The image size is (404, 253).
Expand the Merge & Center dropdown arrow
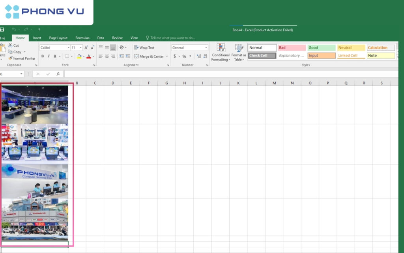point(167,56)
